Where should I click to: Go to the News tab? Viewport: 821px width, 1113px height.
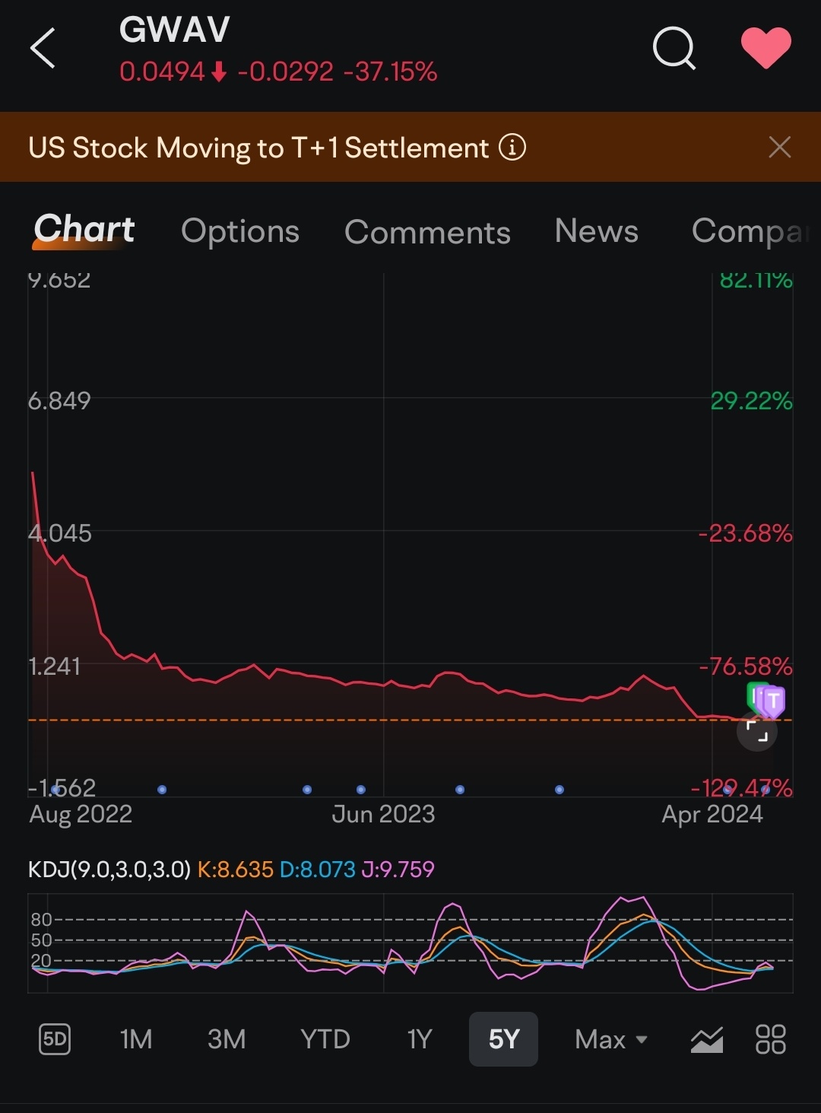click(597, 231)
